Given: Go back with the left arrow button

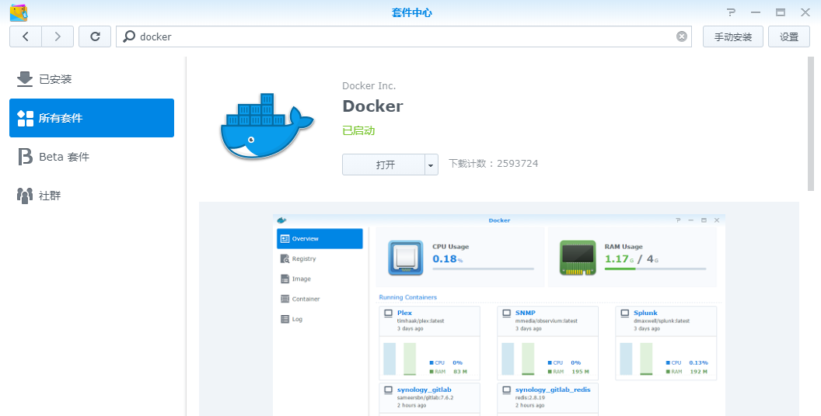Looking at the screenshot, I should coord(25,36).
